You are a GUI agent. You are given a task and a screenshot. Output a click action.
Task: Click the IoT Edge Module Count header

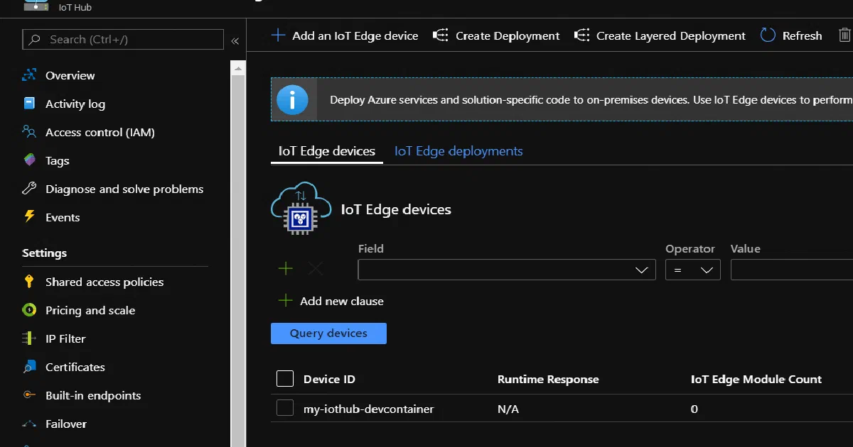tap(756, 379)
